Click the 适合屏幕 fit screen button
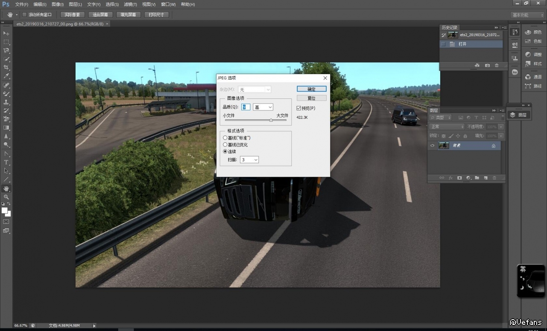The height and width of the screenshot is (331, 547). [x=100, y=14]
